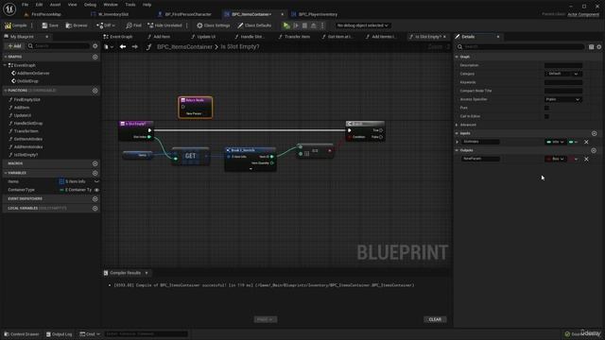605x340 pixels.
Task: Open the Edit menu
Action: click(x=39, y=5)
